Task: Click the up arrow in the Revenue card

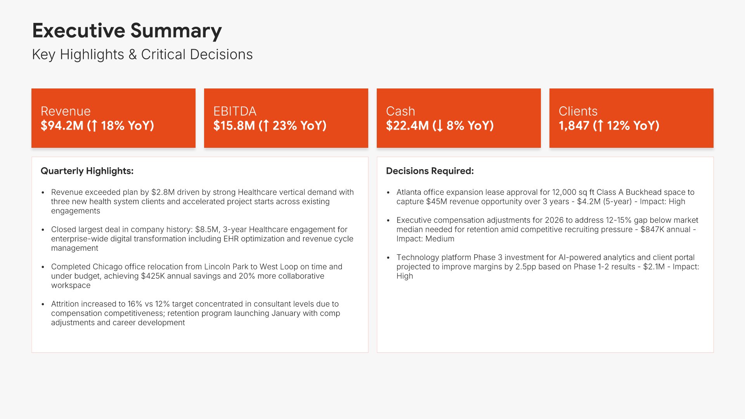Action: pos(94,126)
